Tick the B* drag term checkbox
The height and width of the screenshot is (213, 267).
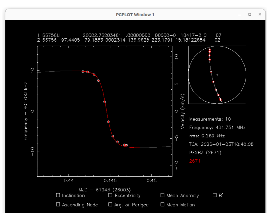214,195
